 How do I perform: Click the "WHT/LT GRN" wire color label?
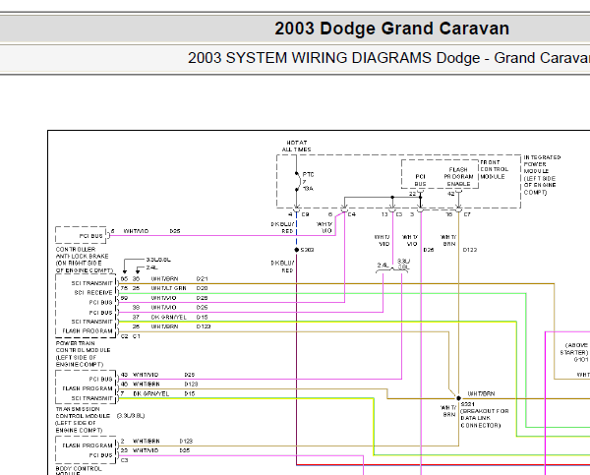(x=168, y=288)
